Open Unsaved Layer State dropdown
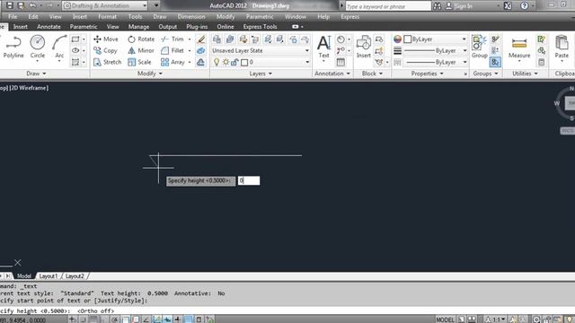 click(261, 50)
